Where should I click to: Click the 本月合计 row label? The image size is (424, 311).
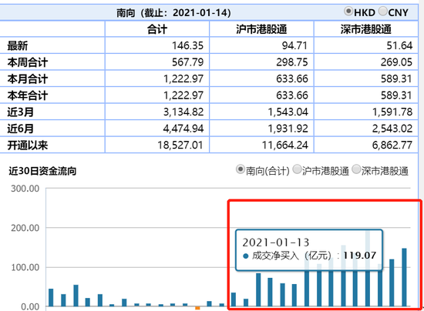(x=28, y=79)
